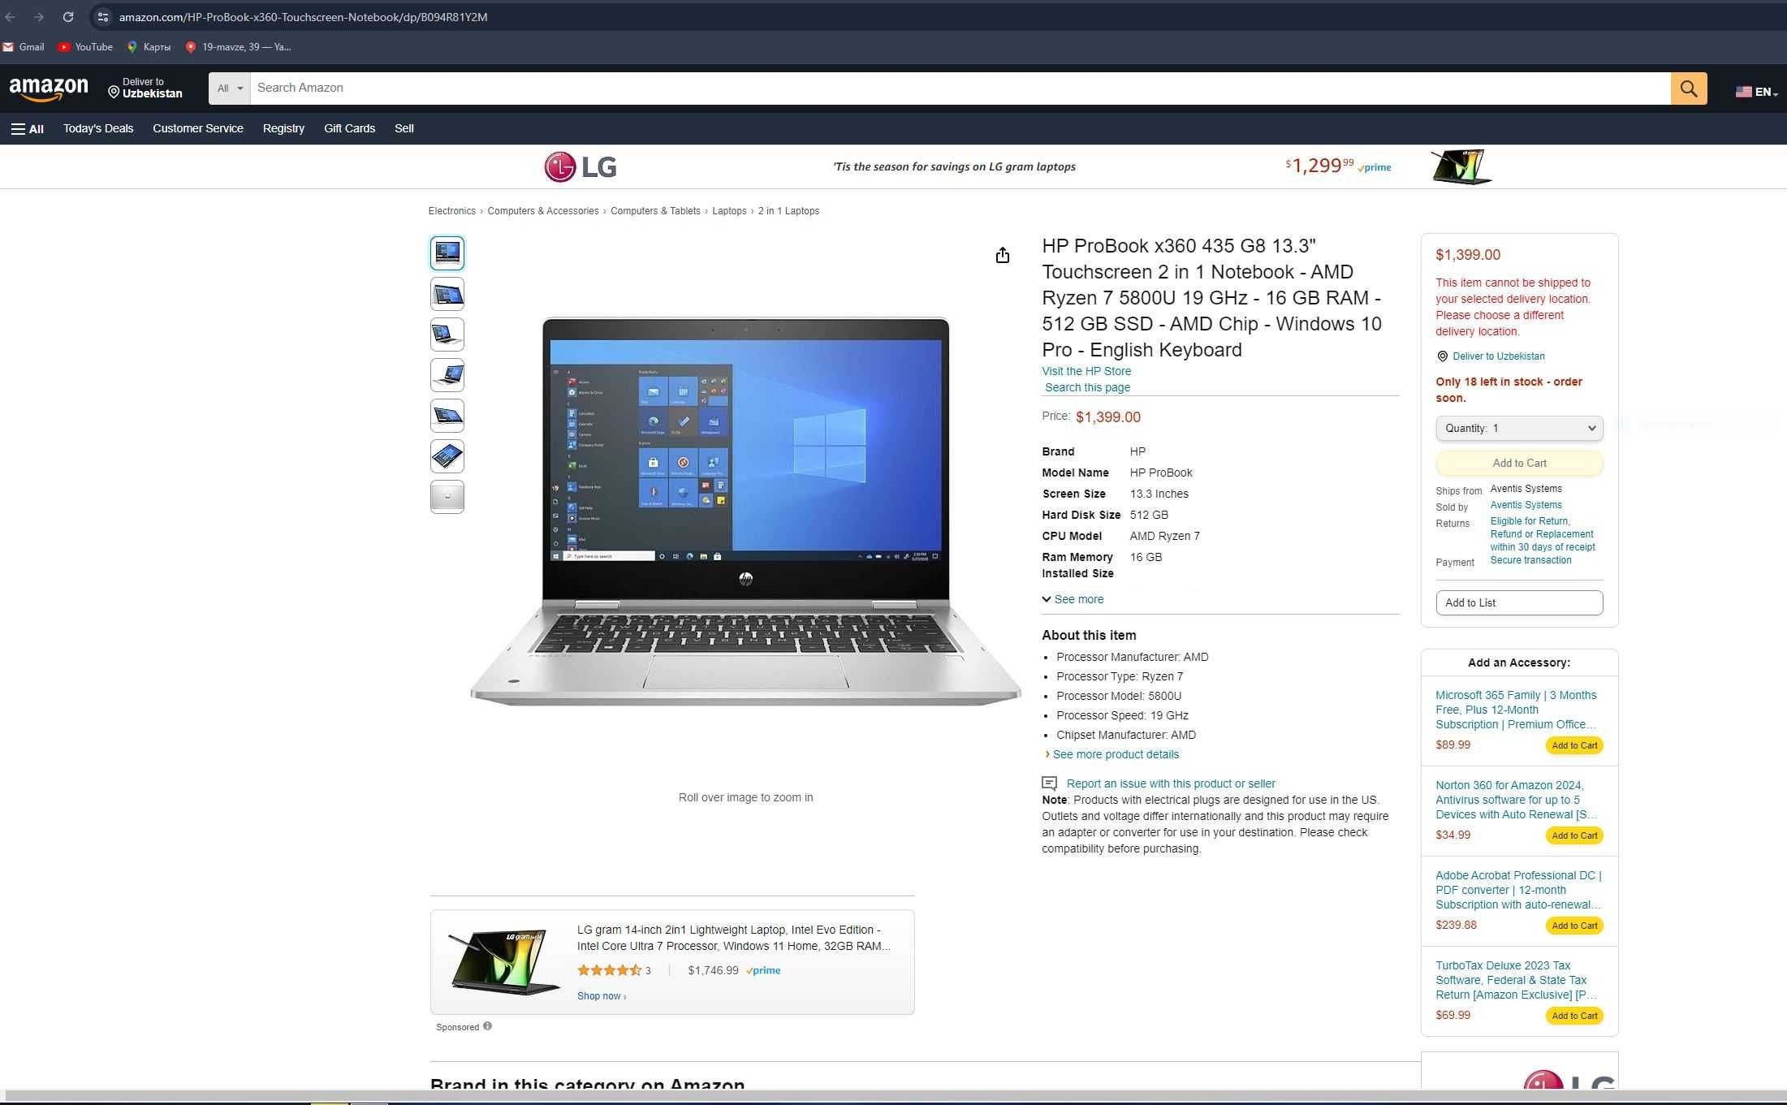Go back with the browser back arrow

pyautogui.click(x=11, y=17)
